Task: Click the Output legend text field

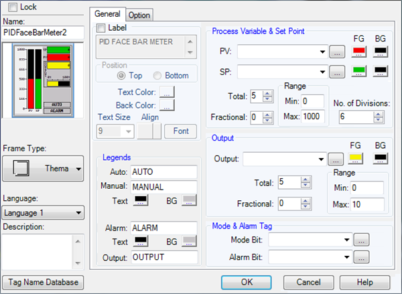Action: (x=165, y=257)
